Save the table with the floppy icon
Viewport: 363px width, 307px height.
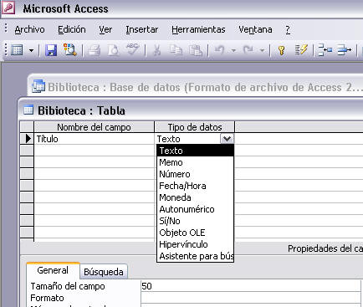[x=51, y=50]
